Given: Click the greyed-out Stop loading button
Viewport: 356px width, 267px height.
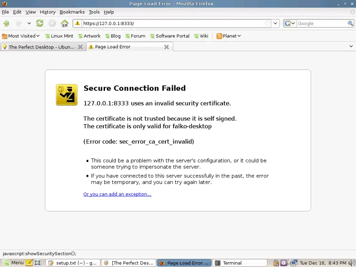Looking at the screenshot, I should click(52, 23).
